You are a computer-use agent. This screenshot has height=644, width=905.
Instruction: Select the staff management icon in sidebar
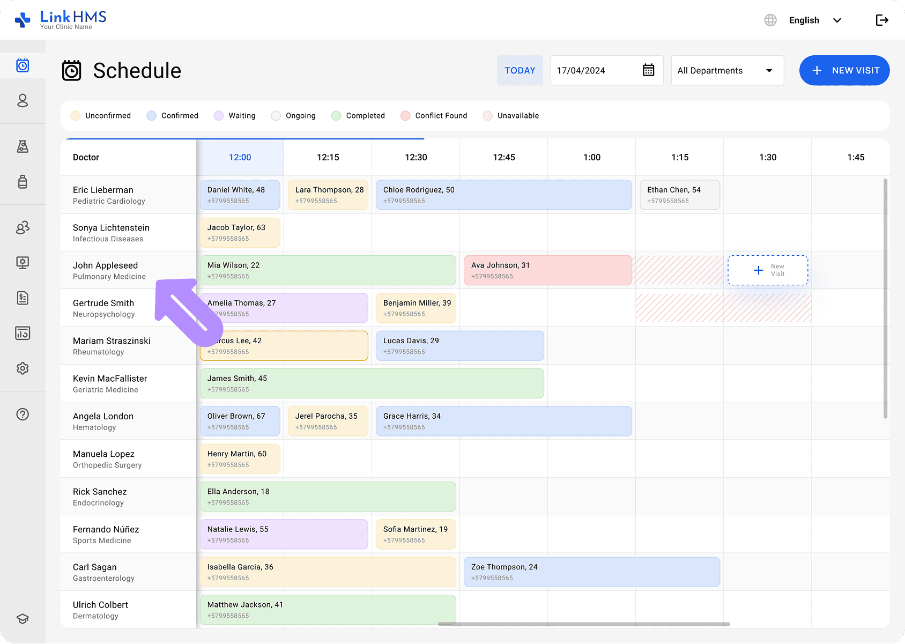click(x=23, y=228)
